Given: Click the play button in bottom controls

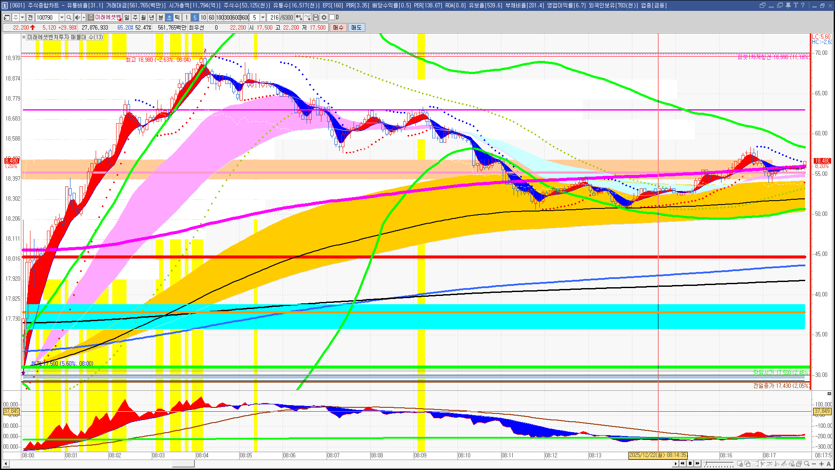Looking at the screenshot, I should click(x=675, y=463).
